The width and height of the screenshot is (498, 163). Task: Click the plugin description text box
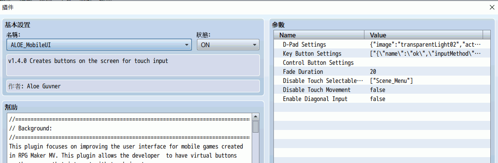[x=133, y=66]
